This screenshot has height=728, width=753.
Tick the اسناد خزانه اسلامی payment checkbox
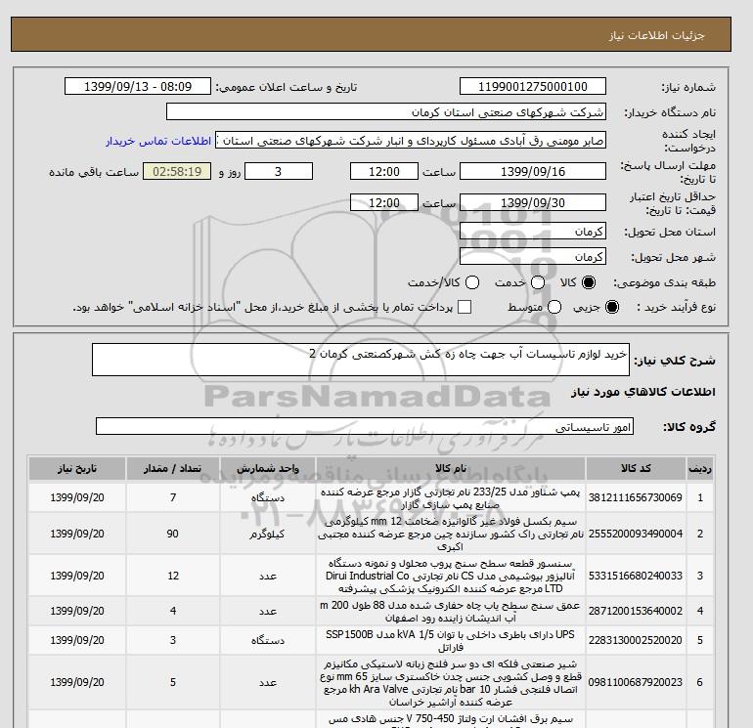point(465,307)
